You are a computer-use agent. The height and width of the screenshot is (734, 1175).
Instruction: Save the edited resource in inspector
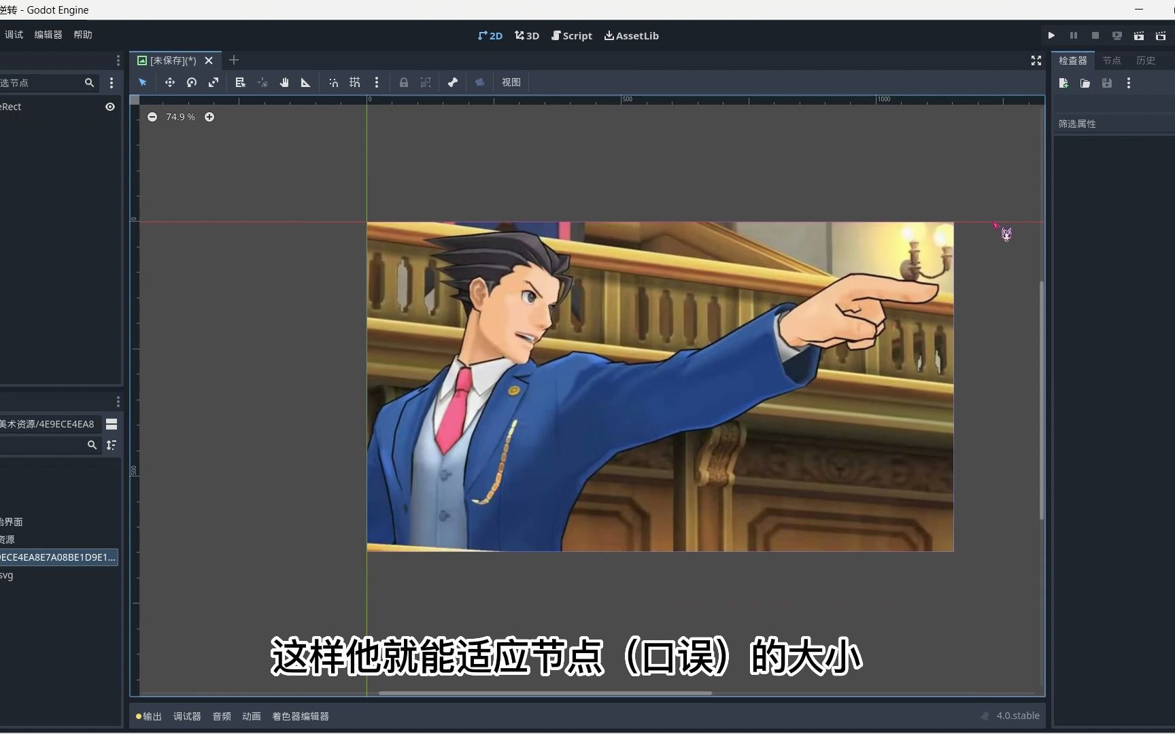[1107, 83]
